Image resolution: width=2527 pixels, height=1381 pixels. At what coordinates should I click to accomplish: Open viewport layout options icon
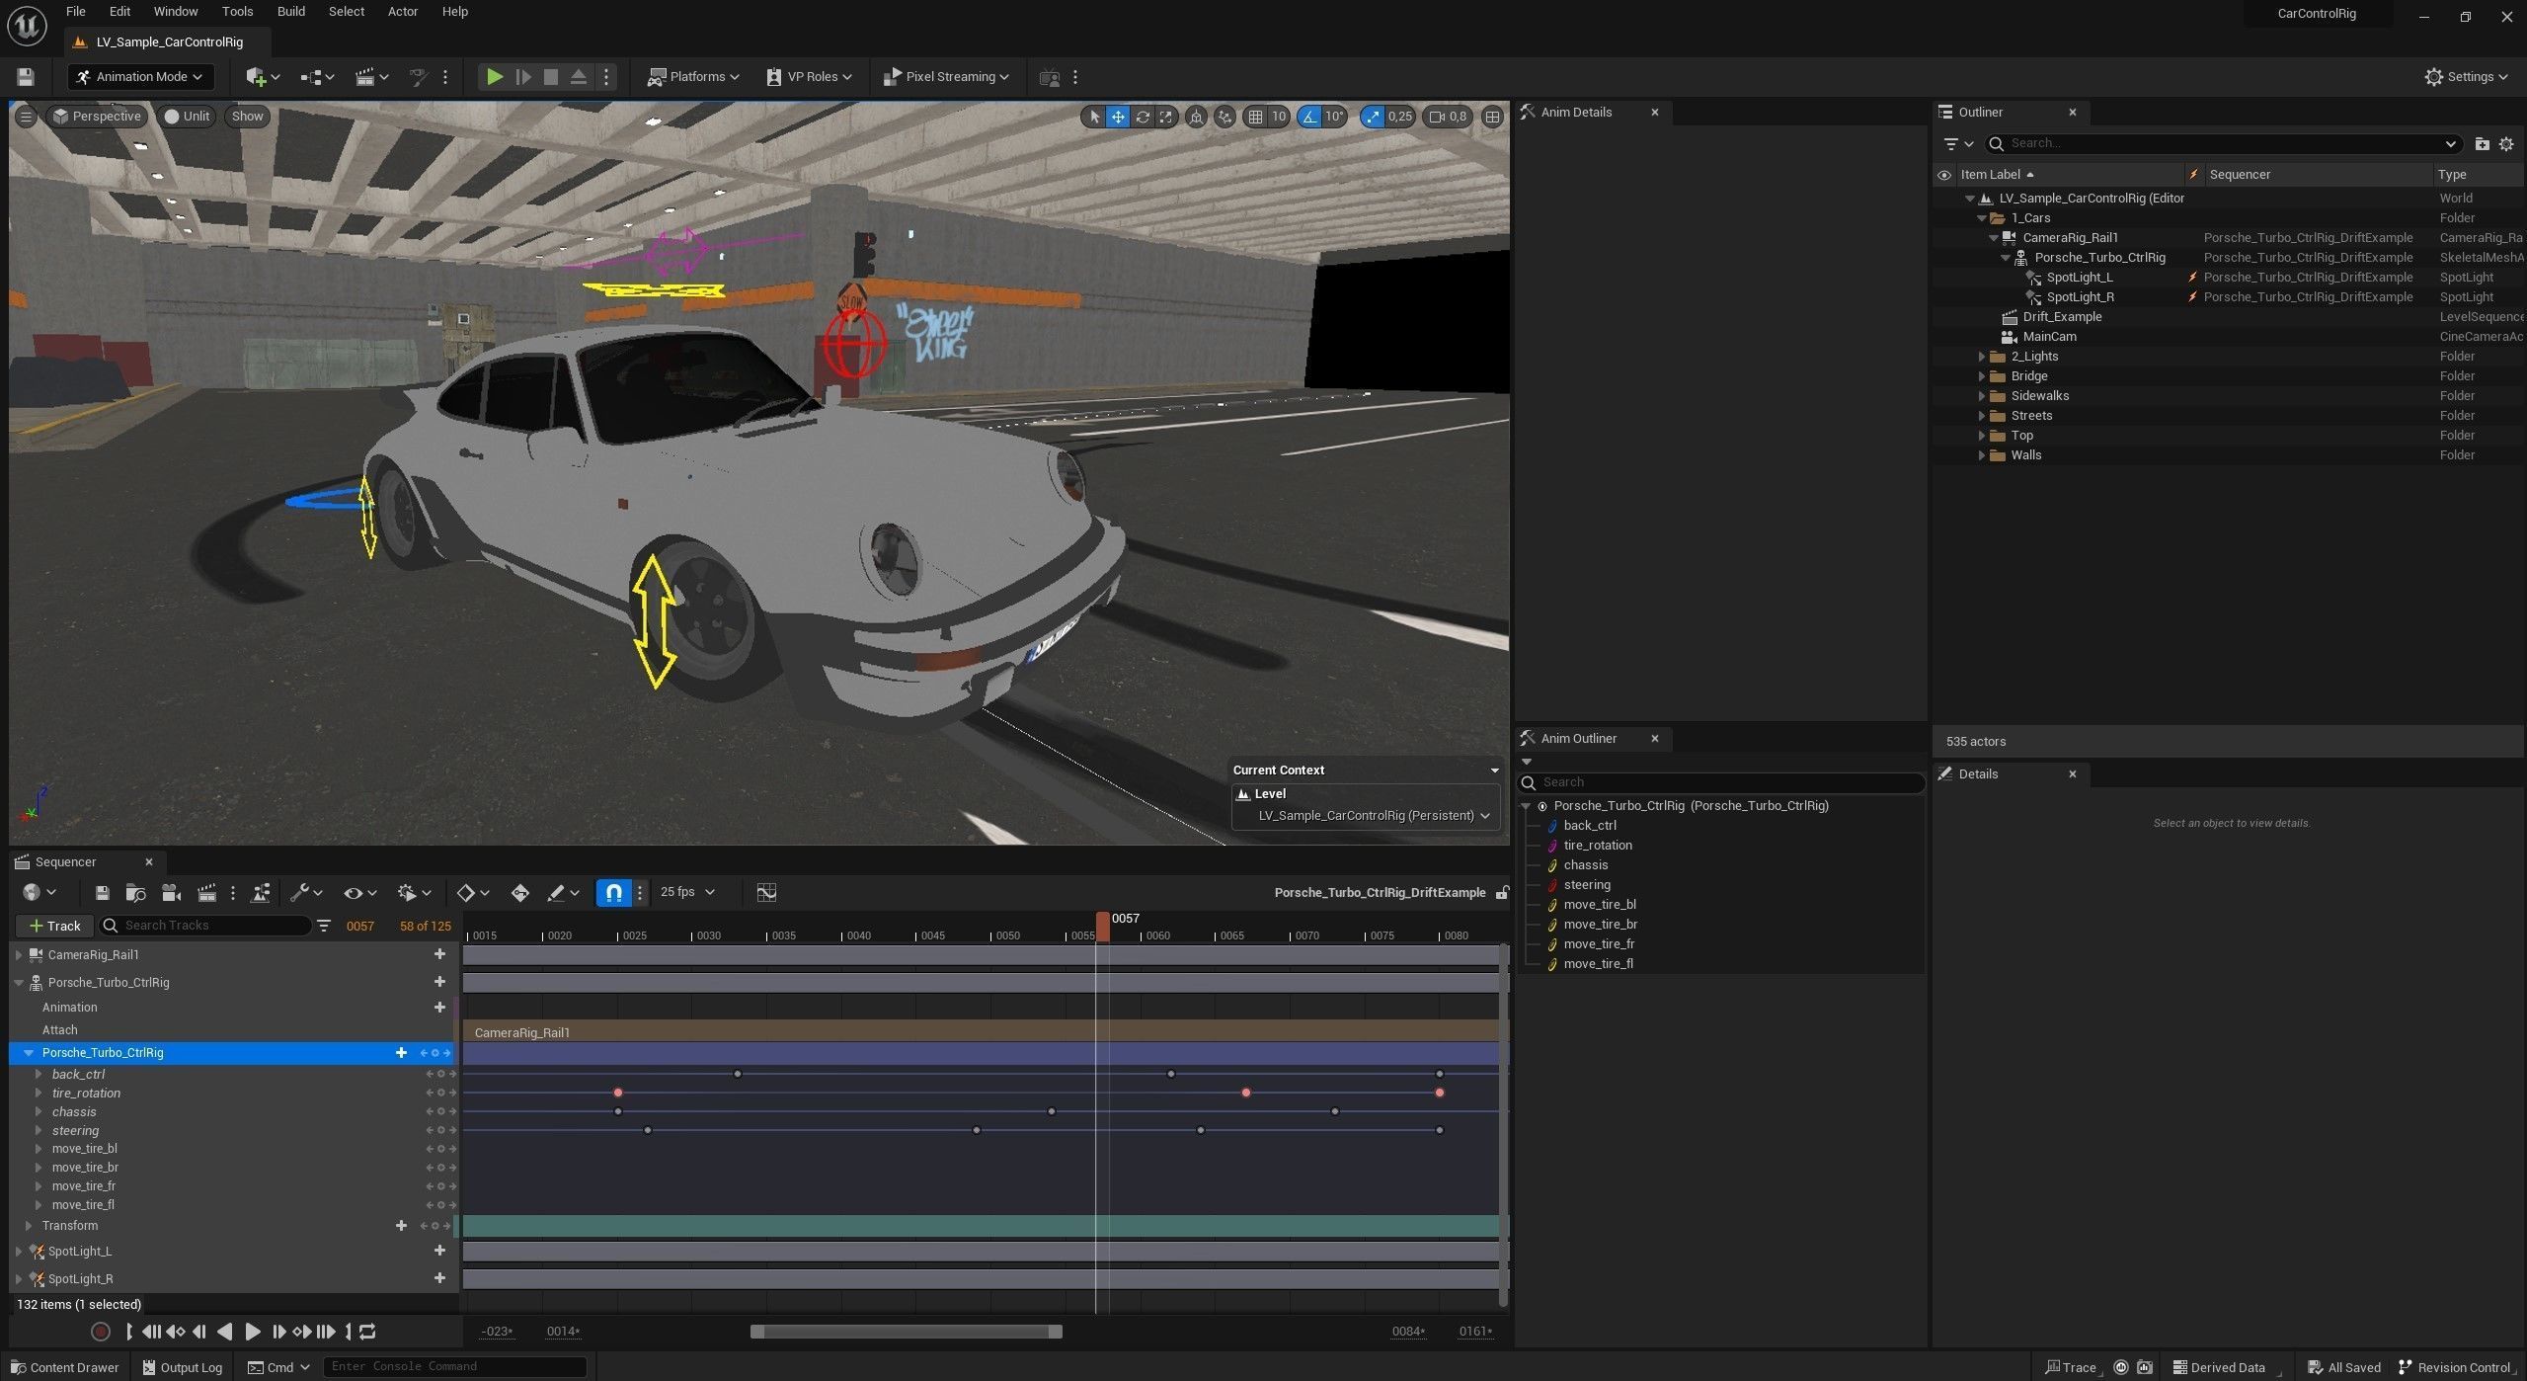click(1492, 117)
